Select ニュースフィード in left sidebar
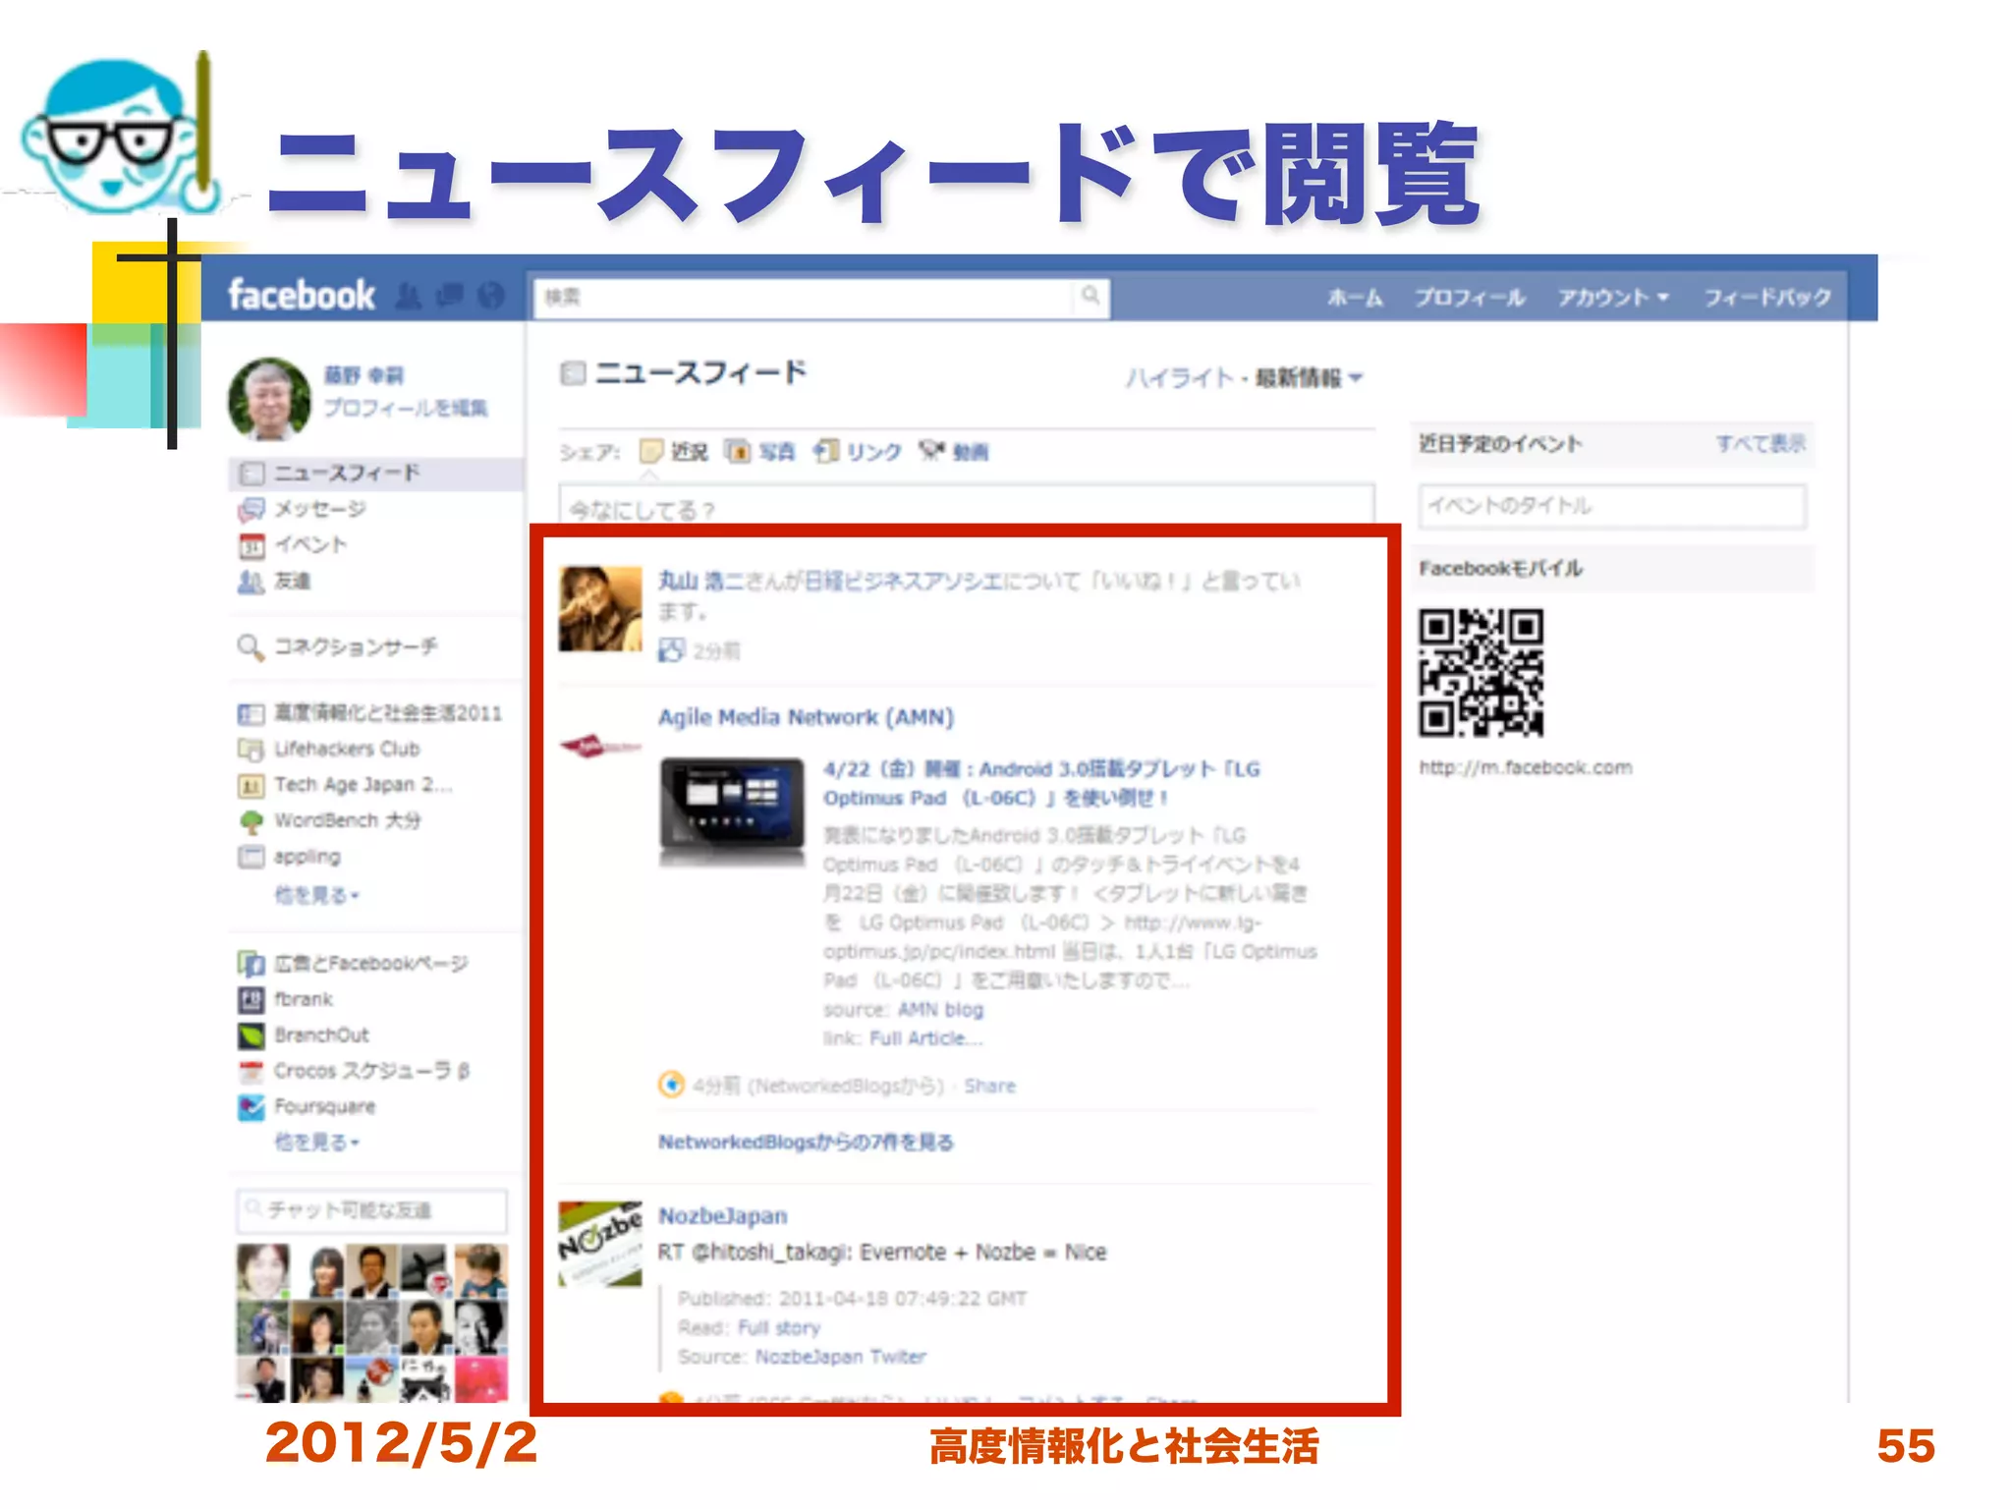The width and height of the screenshot is (2012, 1509). (x=376, y=474)
